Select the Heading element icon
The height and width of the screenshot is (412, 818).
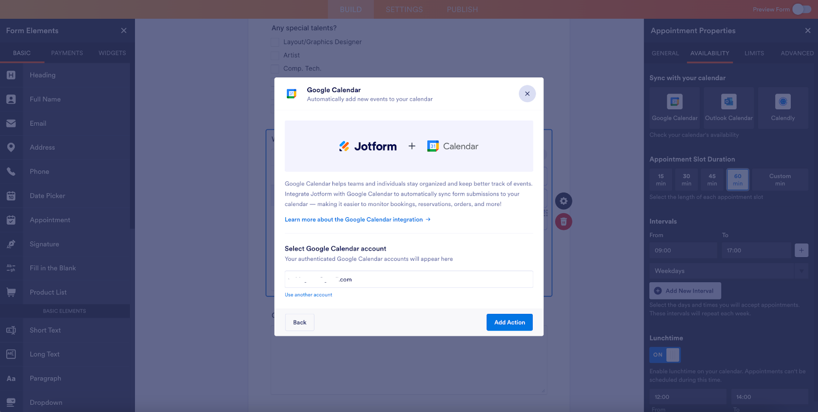[x=11, y=75]
